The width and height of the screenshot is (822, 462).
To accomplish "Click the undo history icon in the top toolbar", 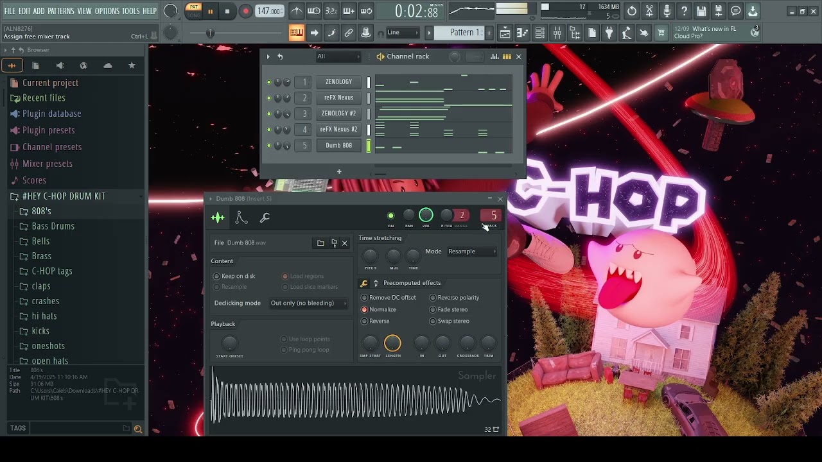I will point(632,11).
